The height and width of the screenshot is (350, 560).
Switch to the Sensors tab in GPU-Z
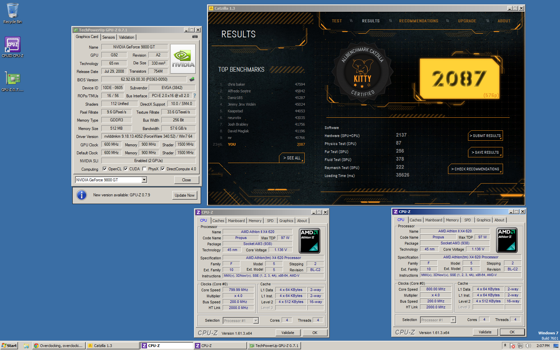109,37
